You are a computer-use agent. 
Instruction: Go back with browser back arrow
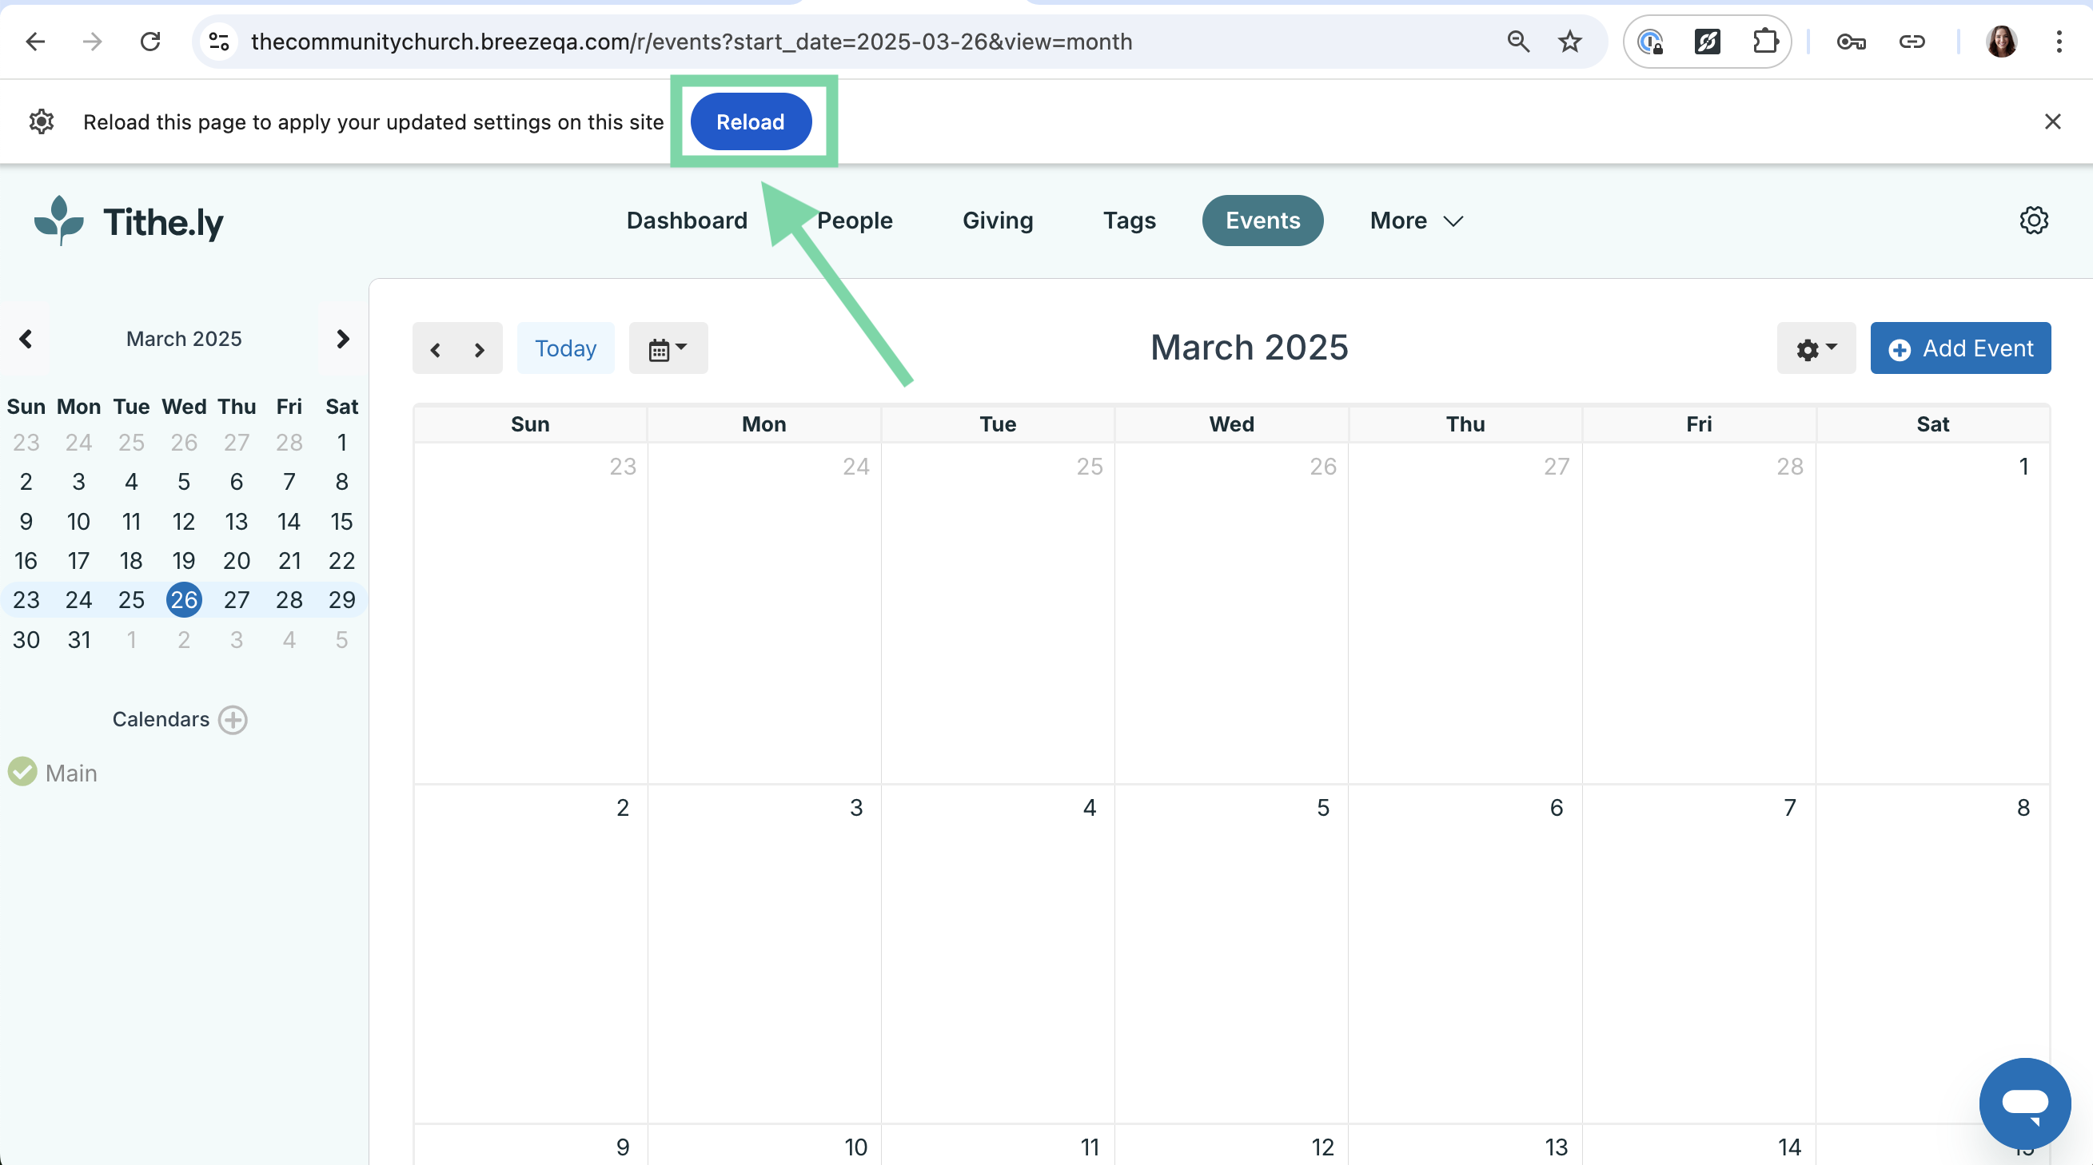[x=35, y=42]
